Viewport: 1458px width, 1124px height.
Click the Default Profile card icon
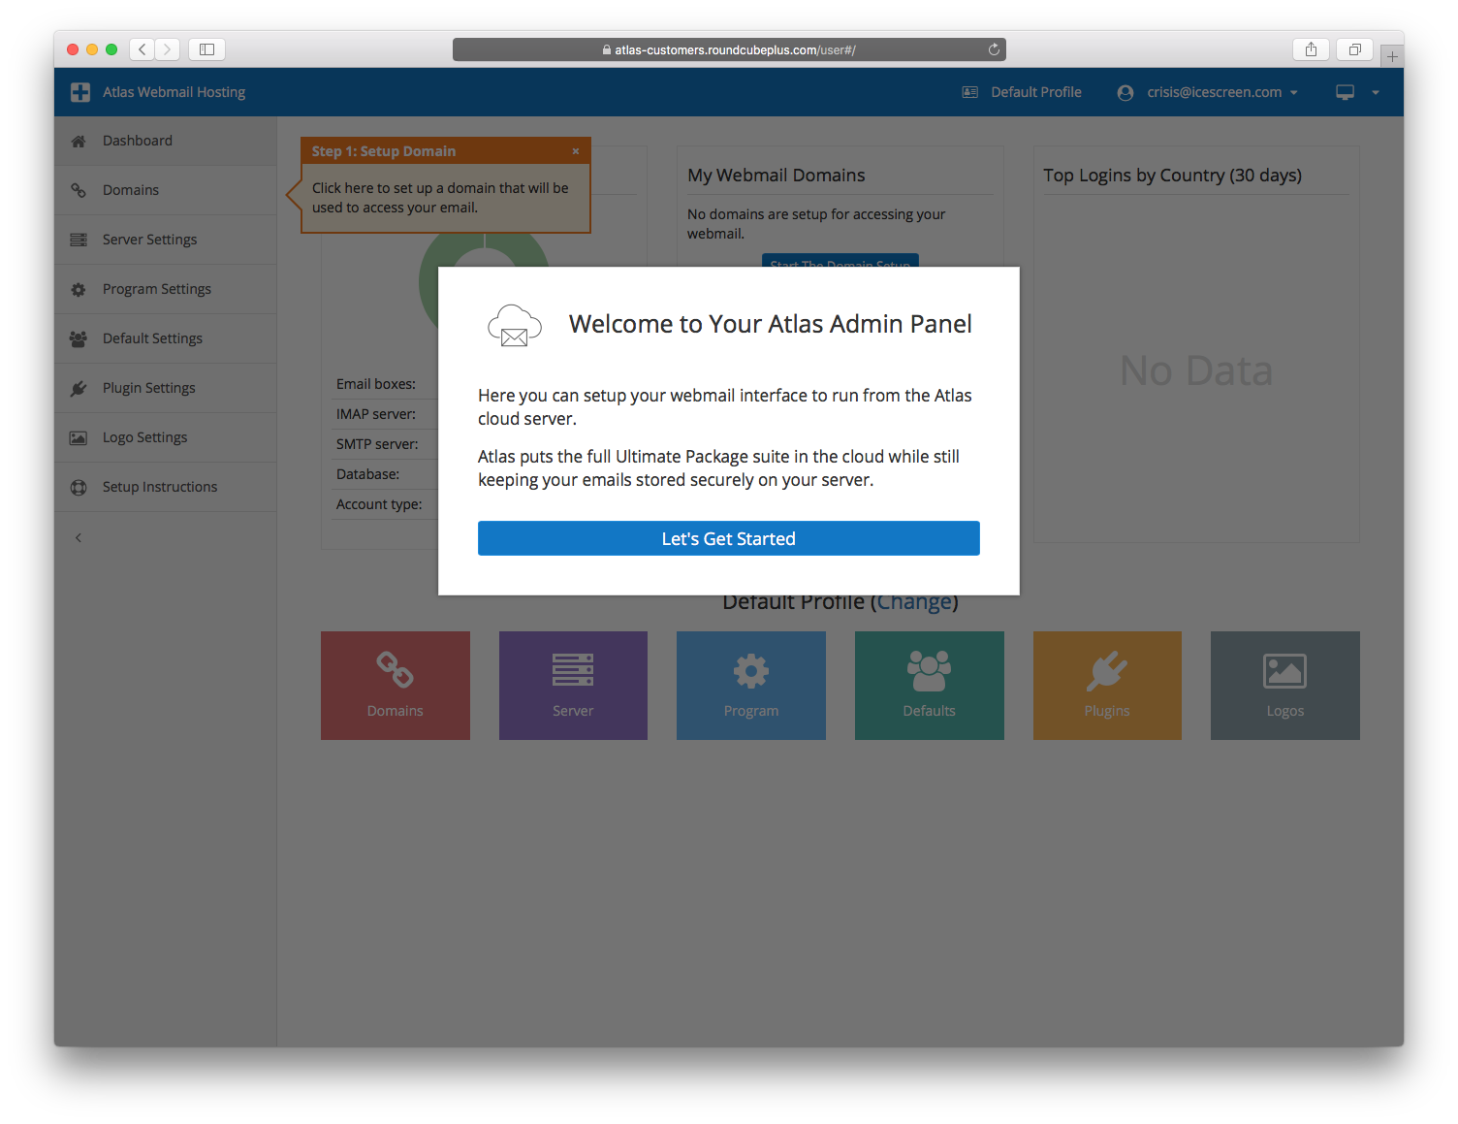(x=970, y=92)
